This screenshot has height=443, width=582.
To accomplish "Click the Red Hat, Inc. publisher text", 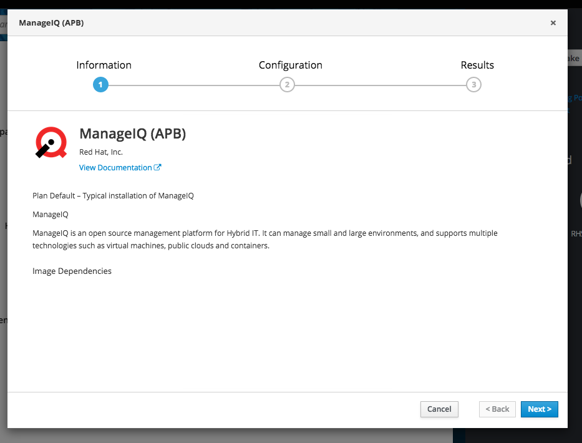I will [x=100, y=152].
